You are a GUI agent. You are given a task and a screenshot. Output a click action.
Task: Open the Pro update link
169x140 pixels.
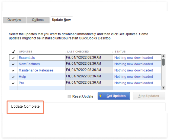[21, 83]
